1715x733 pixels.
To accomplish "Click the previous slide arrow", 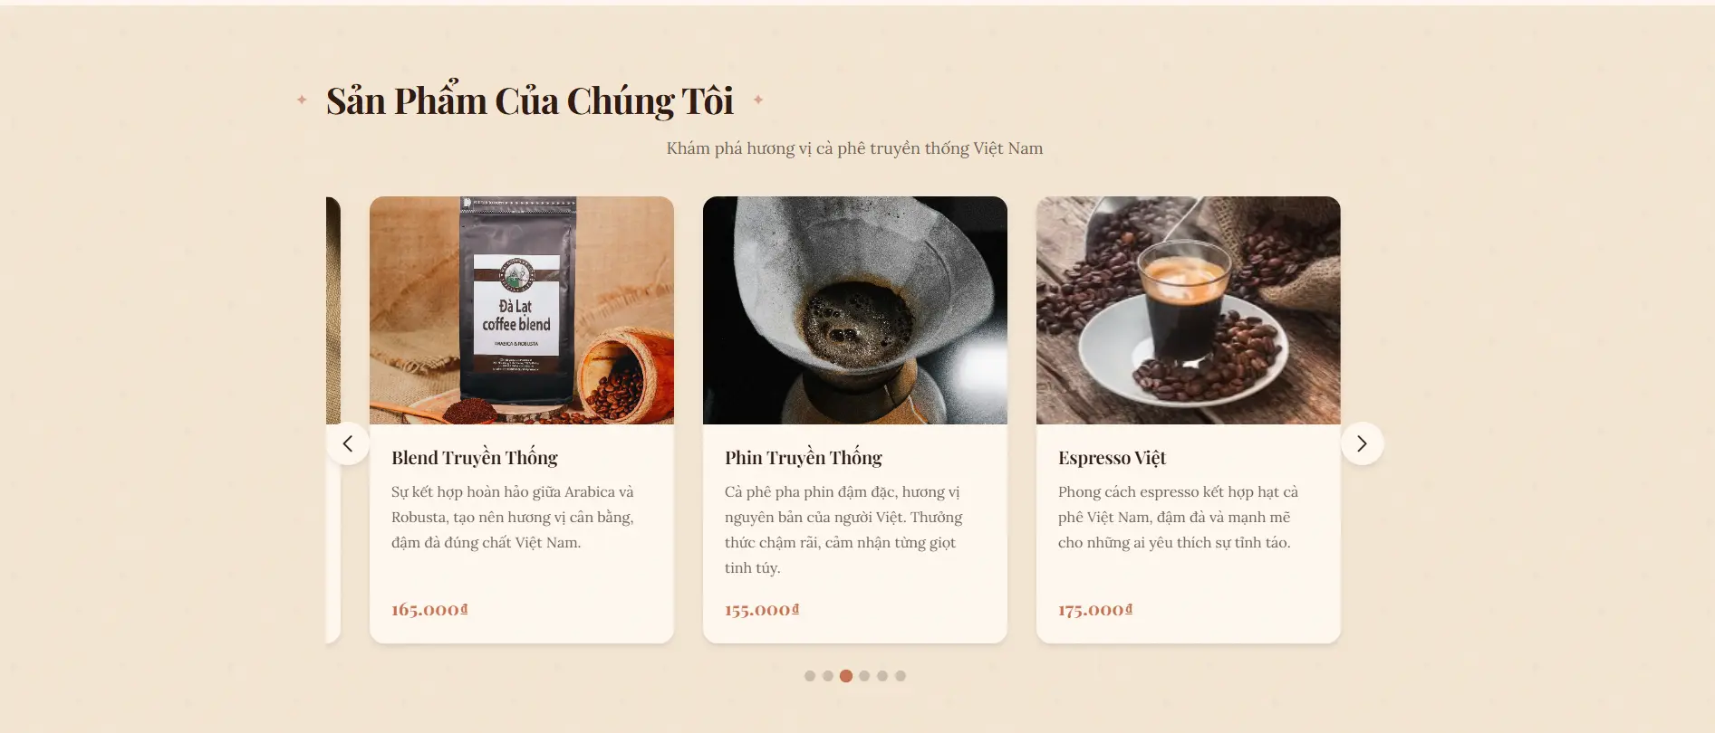I will 348,443.
